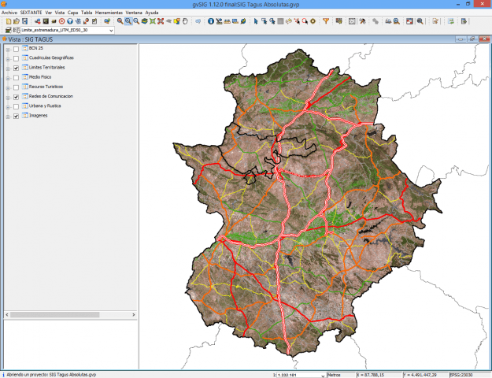Screen dimensions: 492x378
Task: Expand the BCN 25 tree node
Action: (x=8, y=50)
